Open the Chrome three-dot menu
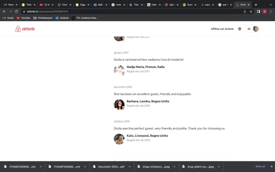 [x=271, y=11]
